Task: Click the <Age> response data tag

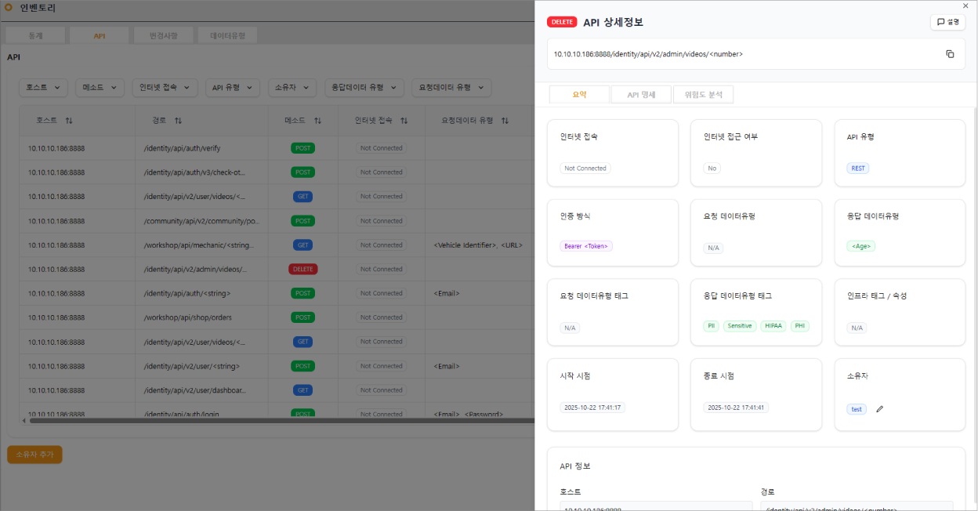Action: (x=861, y=246)
